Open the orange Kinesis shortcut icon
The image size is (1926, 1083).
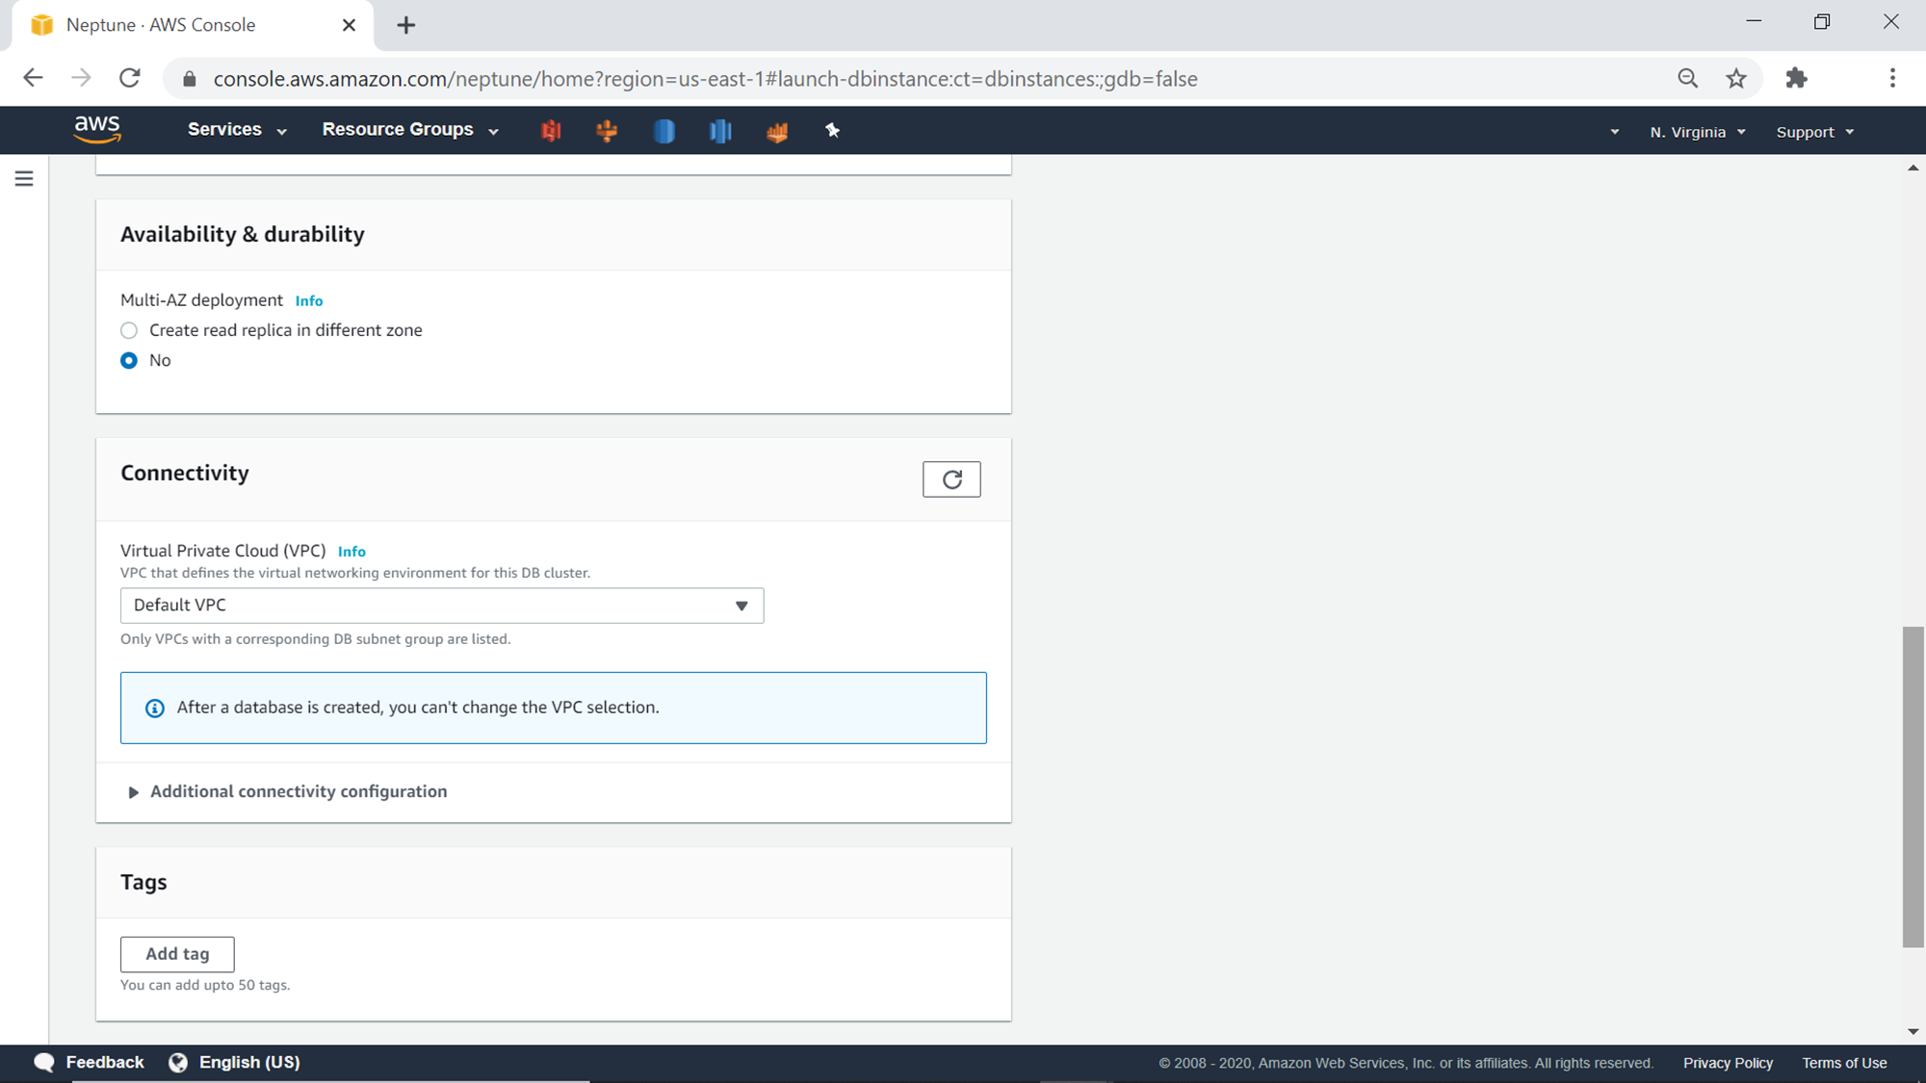(607, 131)
